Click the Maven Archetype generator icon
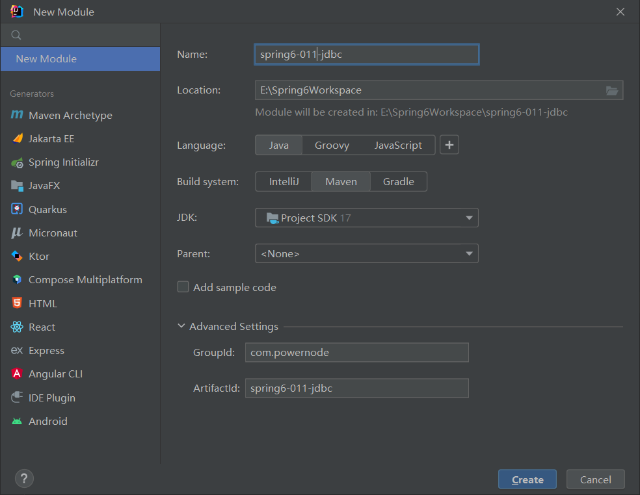Viewport: 640px width, 495px height. pos(17,115)
